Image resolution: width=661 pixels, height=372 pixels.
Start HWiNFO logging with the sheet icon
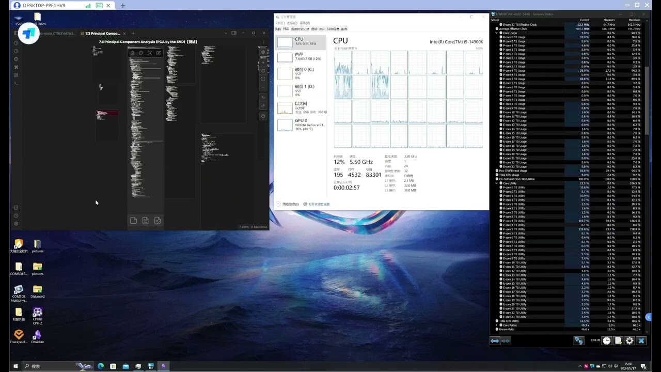click(x=618, y=340)
